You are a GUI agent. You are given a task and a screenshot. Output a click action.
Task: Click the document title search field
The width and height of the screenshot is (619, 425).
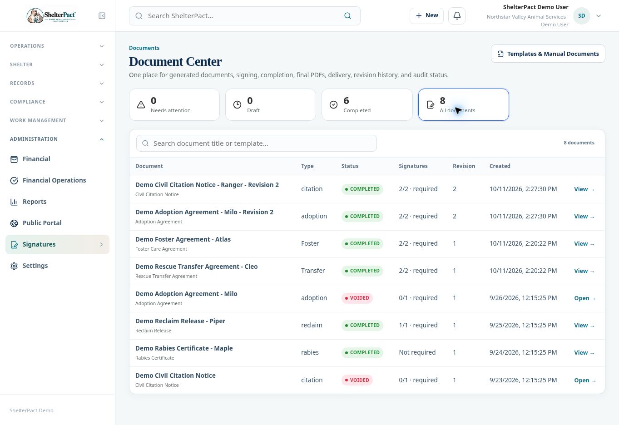tap(257, 143)
